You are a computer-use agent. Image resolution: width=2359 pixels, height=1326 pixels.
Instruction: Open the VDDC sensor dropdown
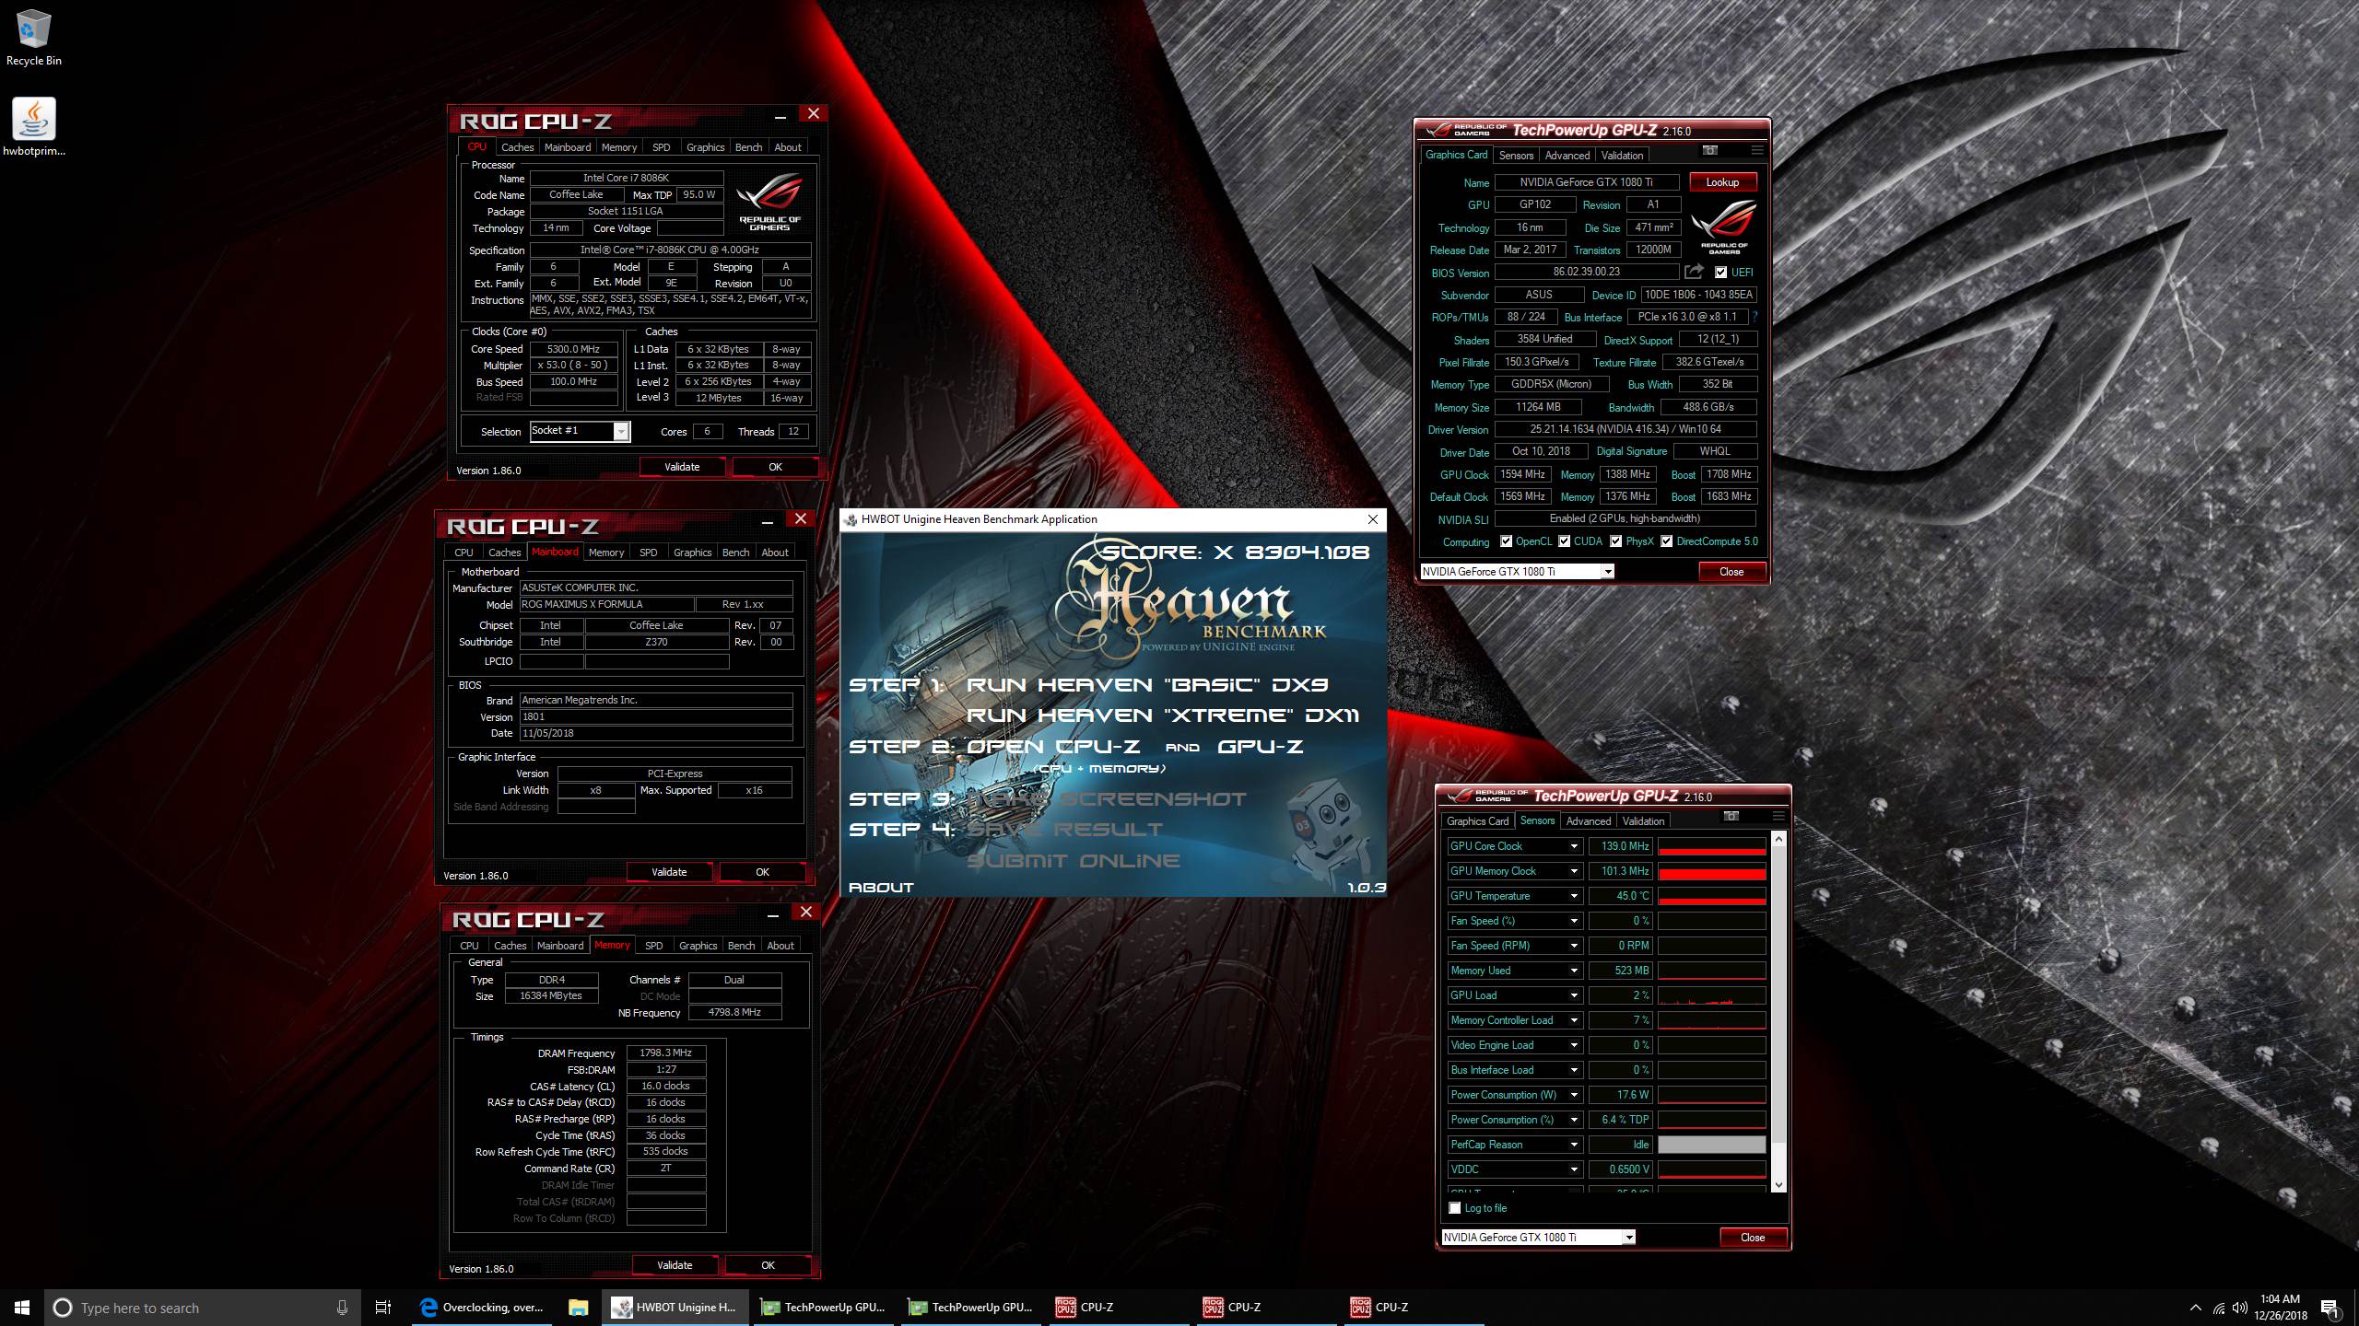(1574, 1169)
